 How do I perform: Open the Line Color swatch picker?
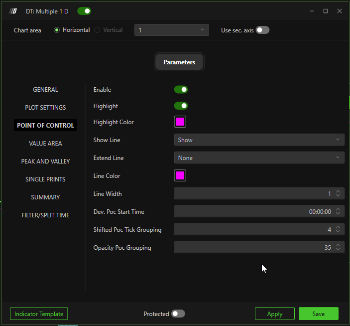pos(180,176)
